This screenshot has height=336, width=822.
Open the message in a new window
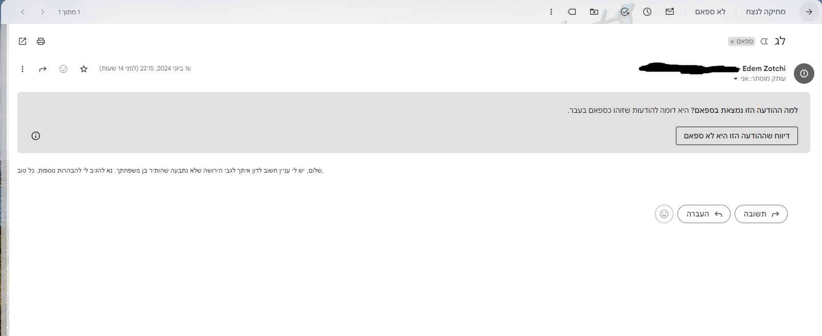click(22, 41)
